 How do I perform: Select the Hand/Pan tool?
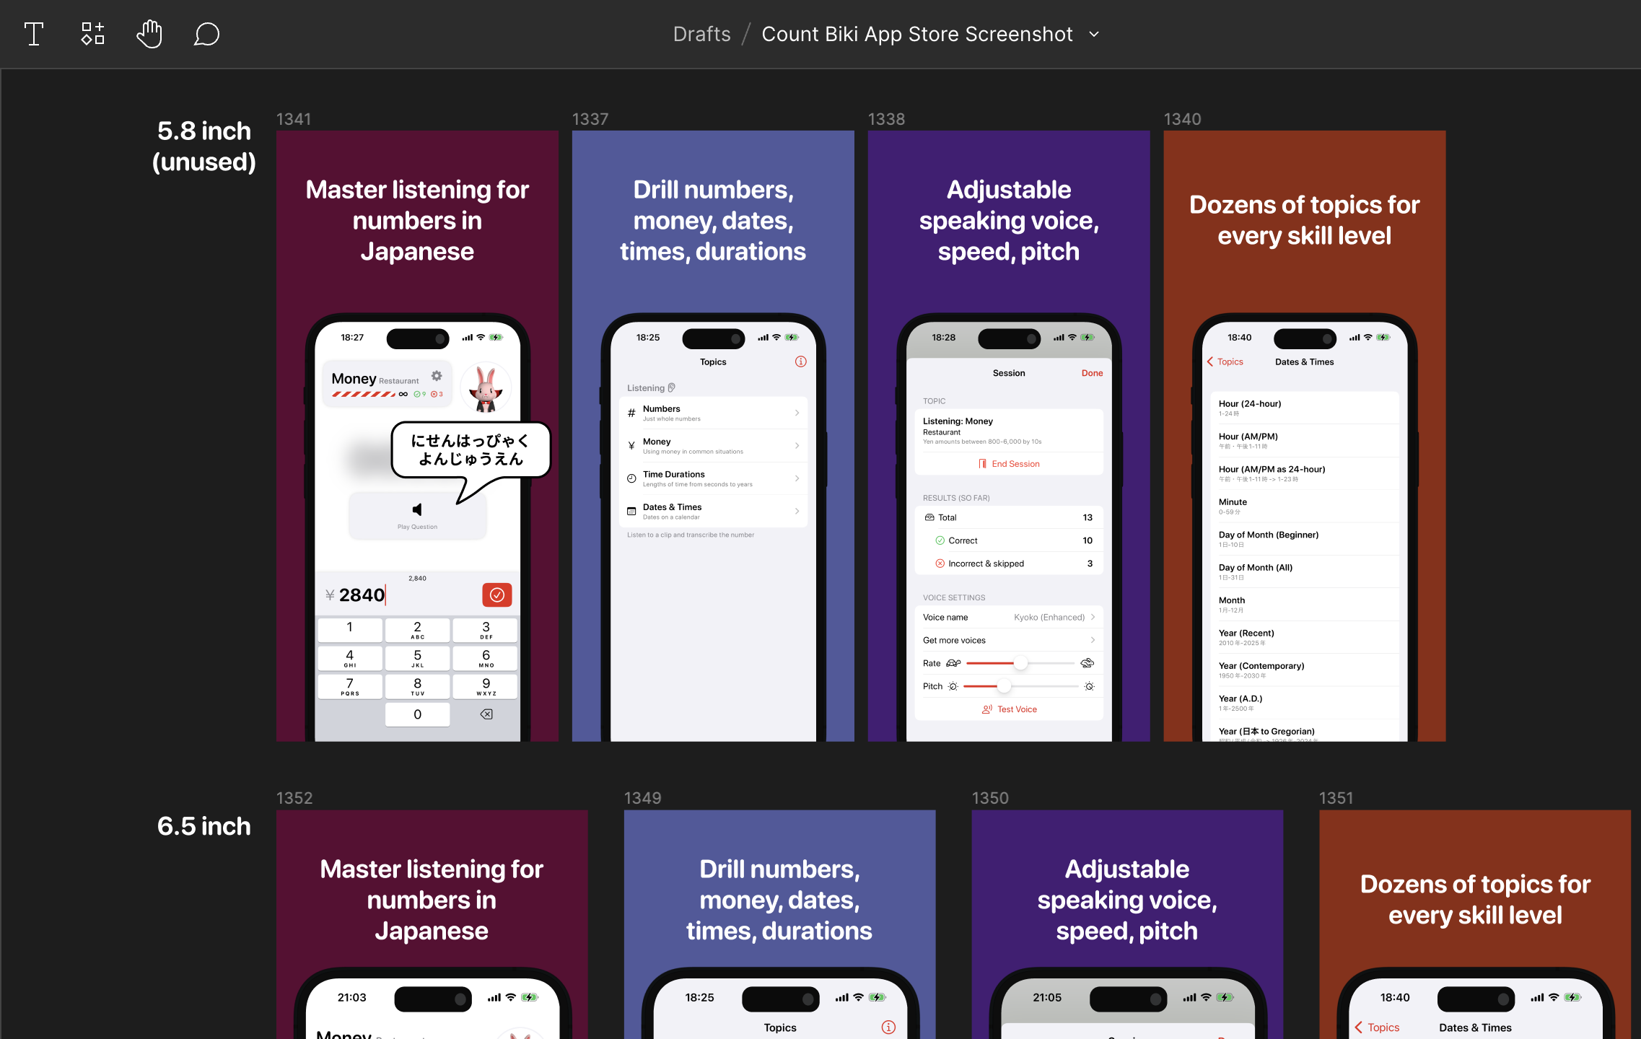pyautogui.click(x=149, y=32)
